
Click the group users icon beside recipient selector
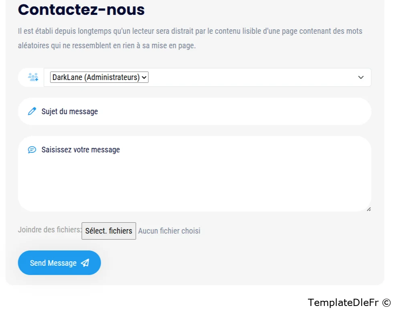point(33,77)
